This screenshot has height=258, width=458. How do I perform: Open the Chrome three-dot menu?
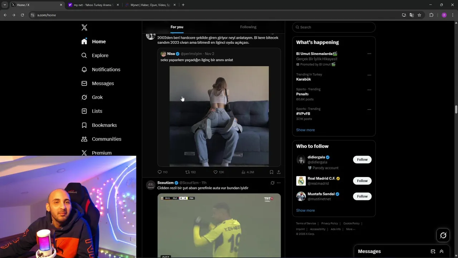tap(453, 15)
